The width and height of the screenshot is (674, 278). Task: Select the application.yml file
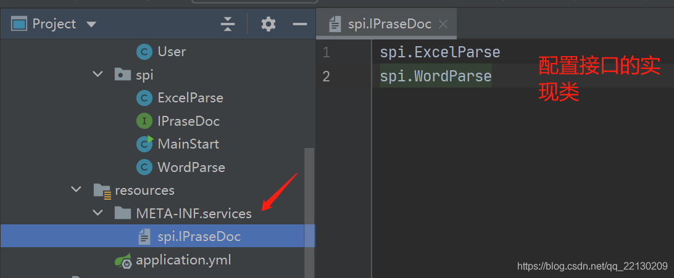coord(183,260)
